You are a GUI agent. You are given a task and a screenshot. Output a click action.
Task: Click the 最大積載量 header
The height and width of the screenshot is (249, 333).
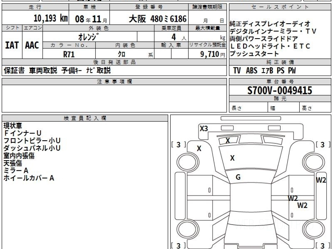207,28
